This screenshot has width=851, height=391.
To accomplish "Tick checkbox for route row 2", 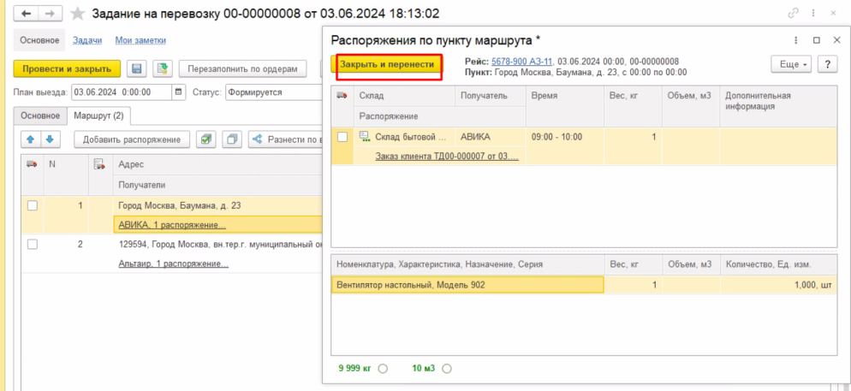I will [x=33, y=244].
